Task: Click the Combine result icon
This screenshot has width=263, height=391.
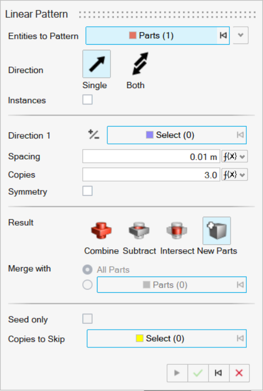Action: (101, 230)
